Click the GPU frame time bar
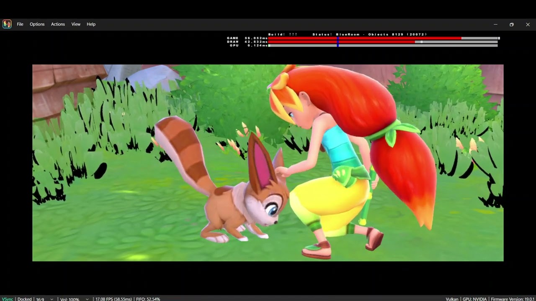The height and width of the screenshot is (301, 536). pos(383,45)
